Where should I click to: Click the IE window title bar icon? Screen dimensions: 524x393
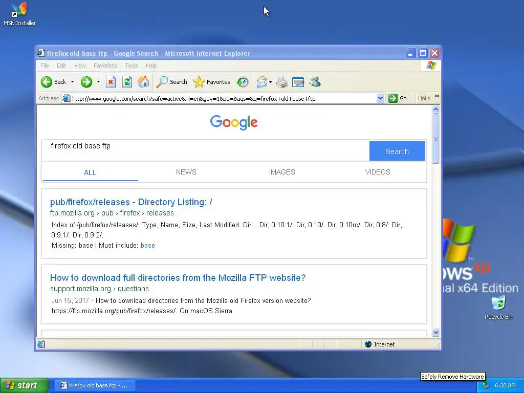41,53
